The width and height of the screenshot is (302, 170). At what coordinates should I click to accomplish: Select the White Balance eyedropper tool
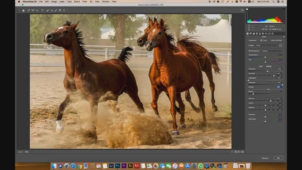28,10
